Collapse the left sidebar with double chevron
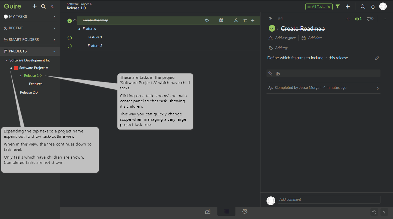393x219 pixels. tap(52, 6)
